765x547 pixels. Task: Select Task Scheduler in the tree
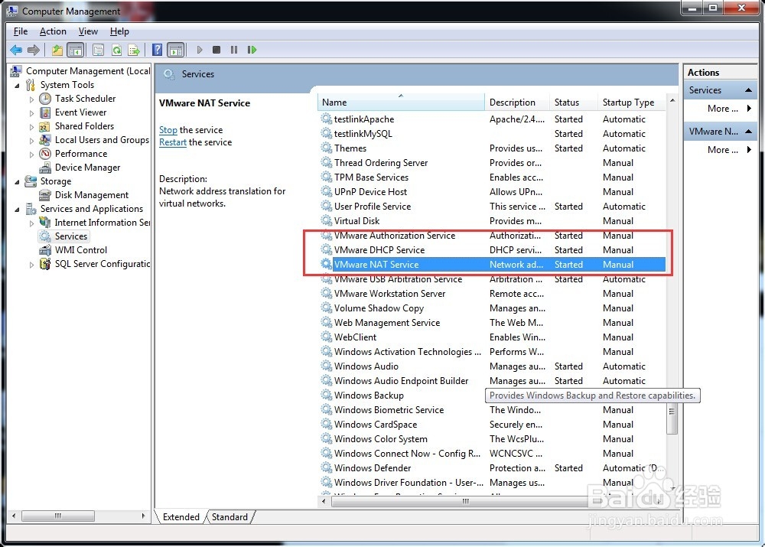click(x=85, y=99)
